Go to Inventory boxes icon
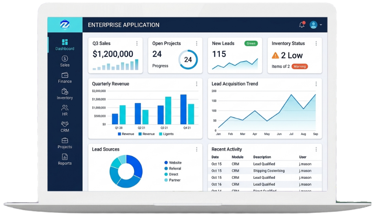The width and height of the screenshot is (375, 216). [65, 91]
